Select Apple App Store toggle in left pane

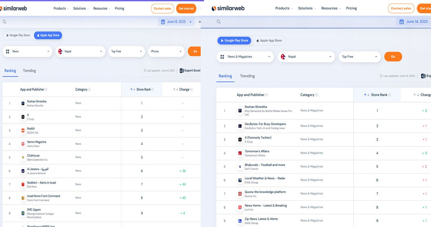click(48, 35)
